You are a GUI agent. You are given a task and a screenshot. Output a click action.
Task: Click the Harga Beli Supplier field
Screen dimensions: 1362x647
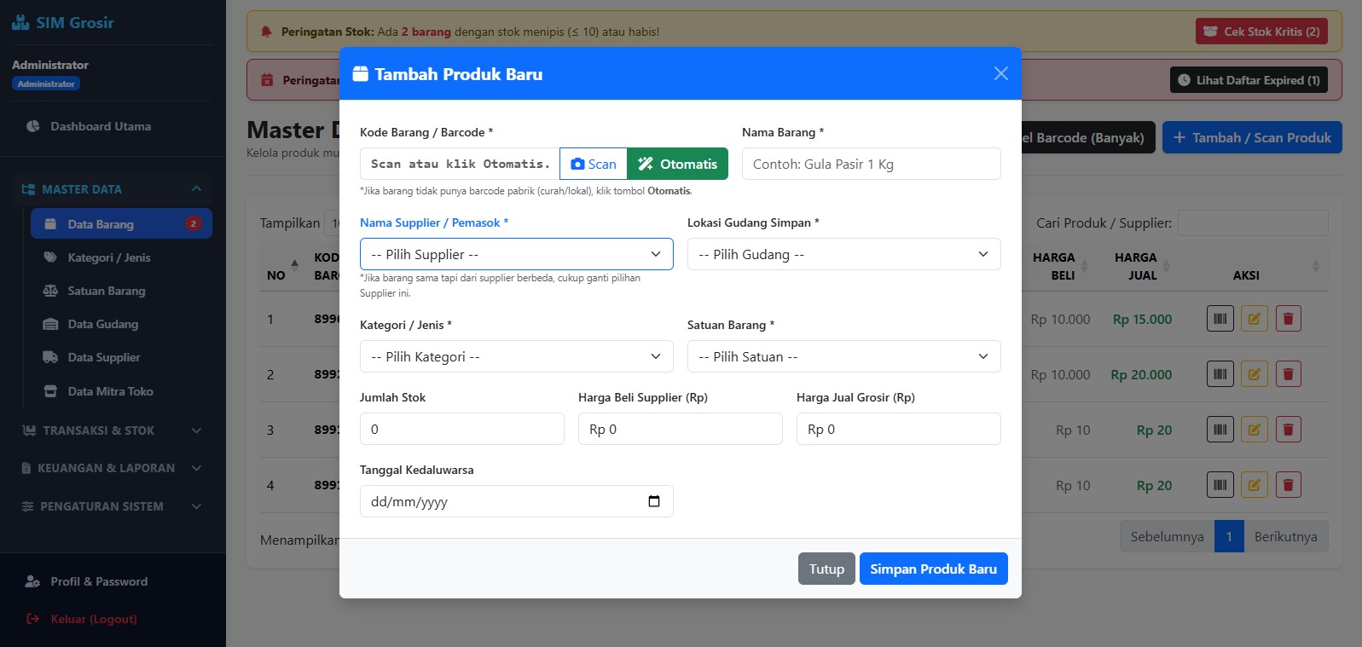coord(681,429)
